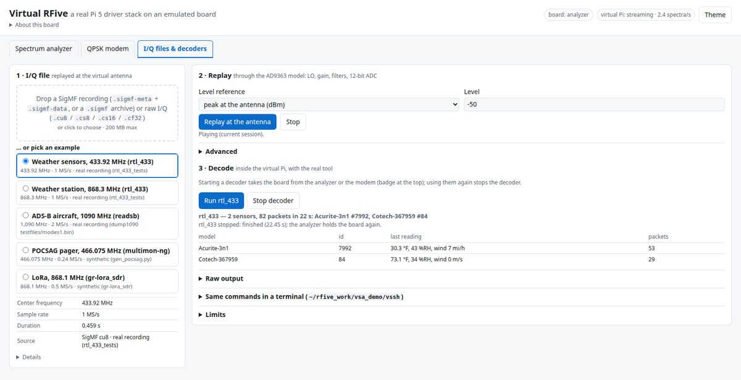This screenshot has width=741, height=380.
Task: Click the Source value SigMF cu8
Action: point(115,341)
